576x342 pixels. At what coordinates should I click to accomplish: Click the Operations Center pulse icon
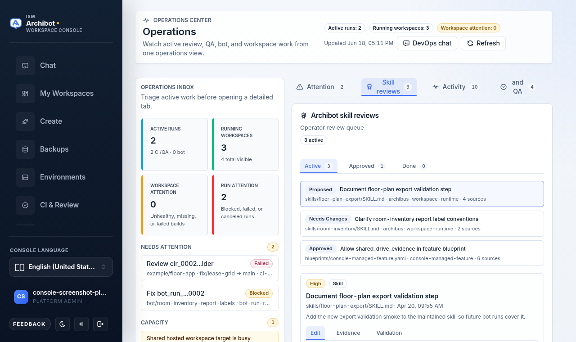146,20
